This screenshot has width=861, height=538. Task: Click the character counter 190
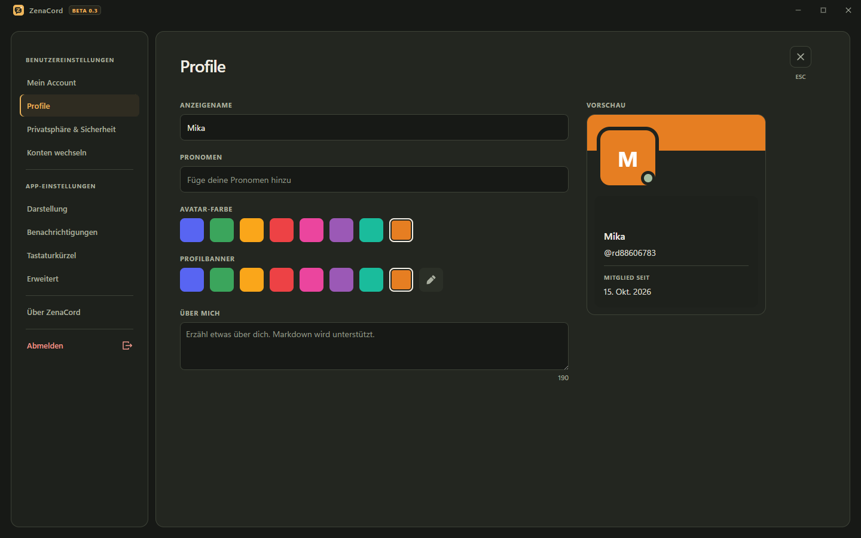pos(563,378)
